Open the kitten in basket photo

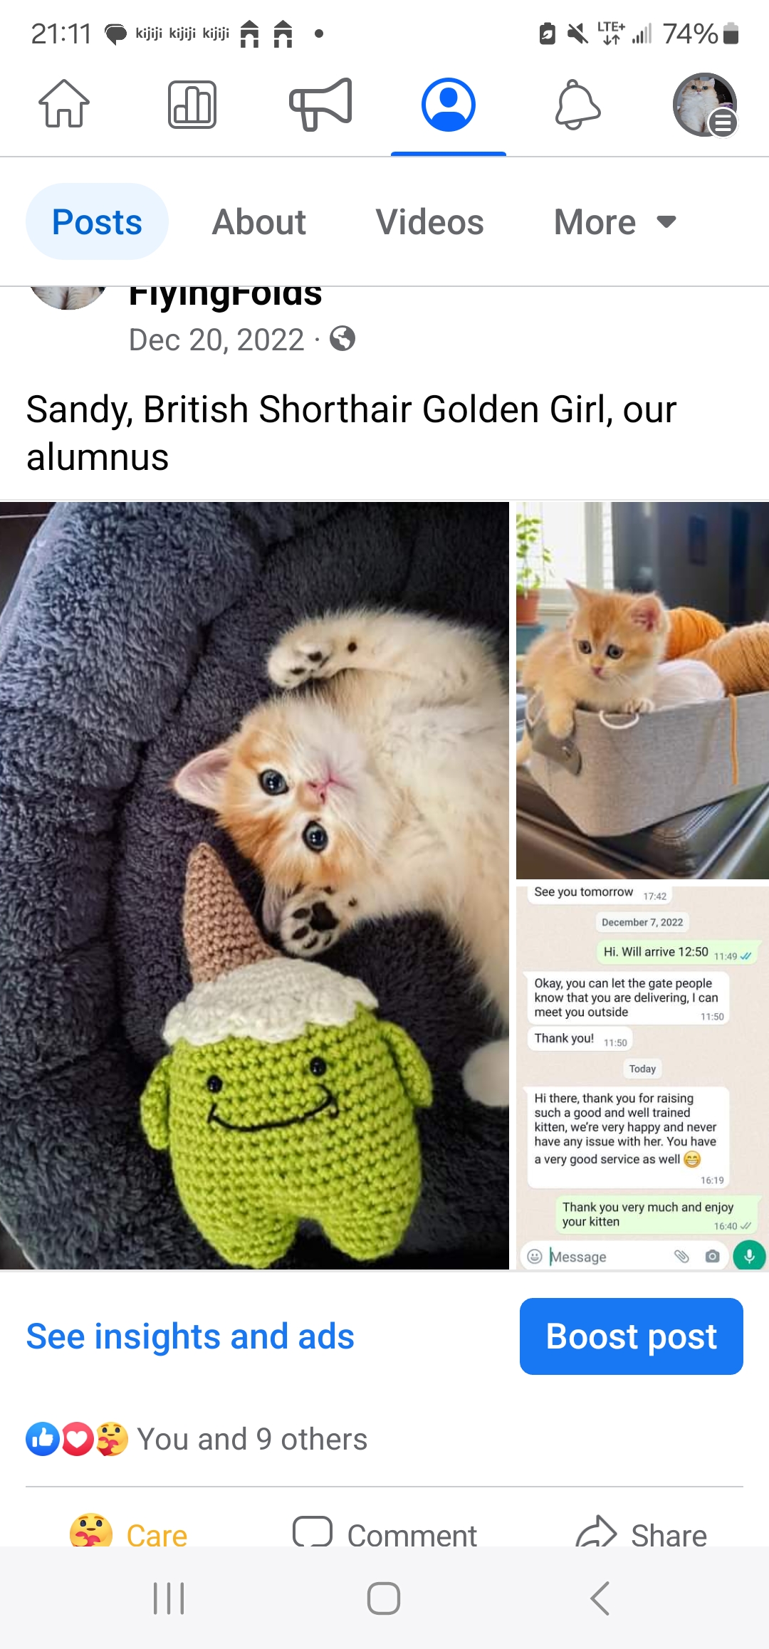point(642,691)
